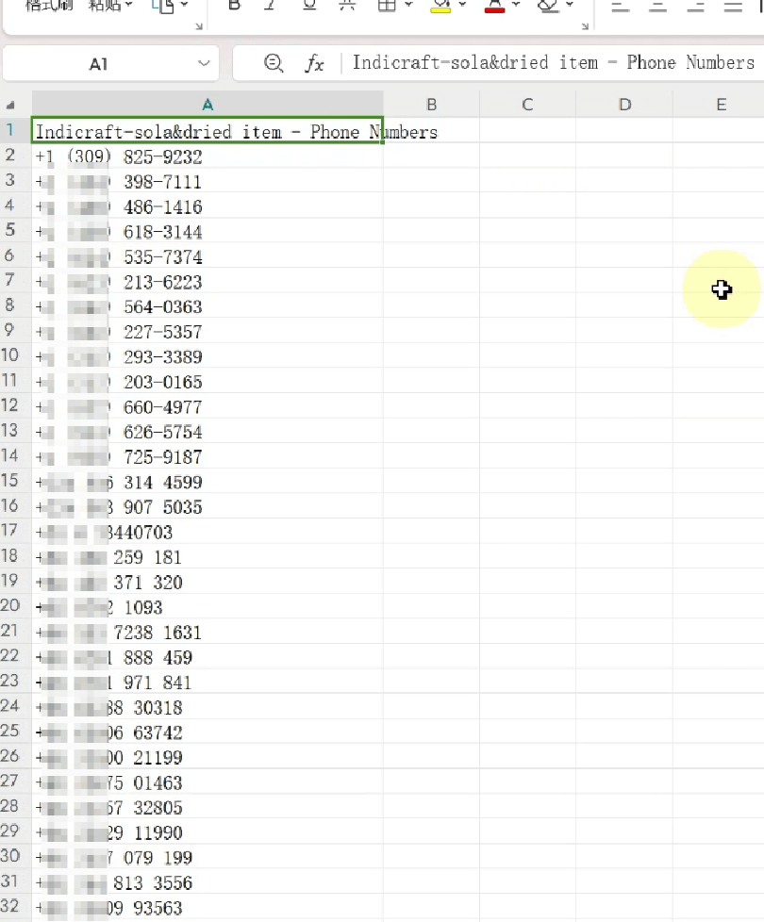Viewport: 764px width, 922px height.
Task: Select the cell ending in 907 5035
Action: [x=207, y=507]
